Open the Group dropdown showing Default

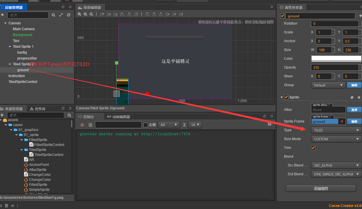pos(328,85)
